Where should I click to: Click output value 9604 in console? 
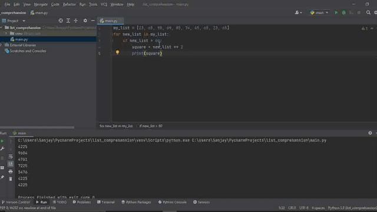pyautogui.click(x=22, y=153)
